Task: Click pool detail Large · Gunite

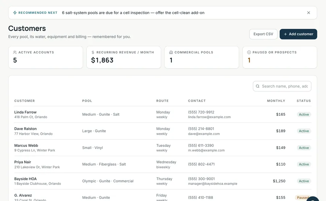Action: click(94, 131)
